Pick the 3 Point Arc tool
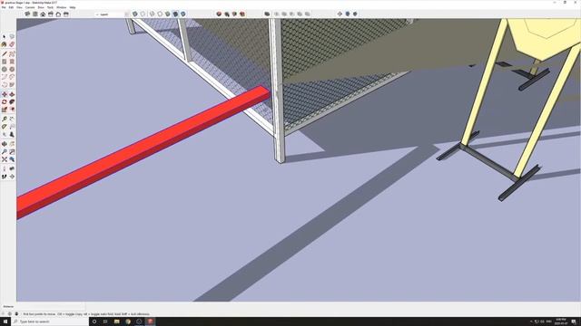 click(x=4, y=84)
